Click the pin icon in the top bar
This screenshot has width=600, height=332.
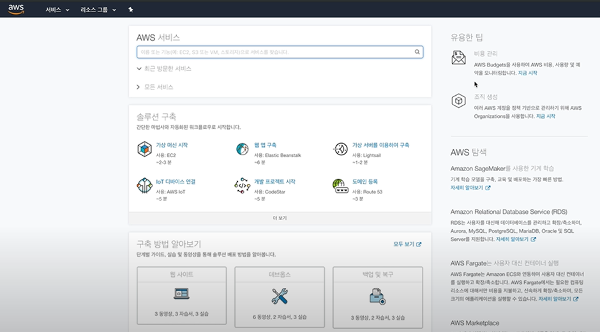tap(130, 10)
